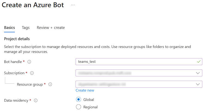
Task: Select the Global data residency option
Action: tap(79, 100)
